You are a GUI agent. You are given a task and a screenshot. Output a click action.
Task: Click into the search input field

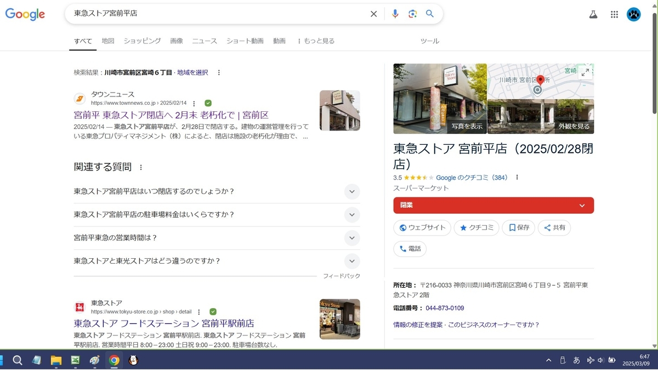pyautogui.click(x=219, y=14)
